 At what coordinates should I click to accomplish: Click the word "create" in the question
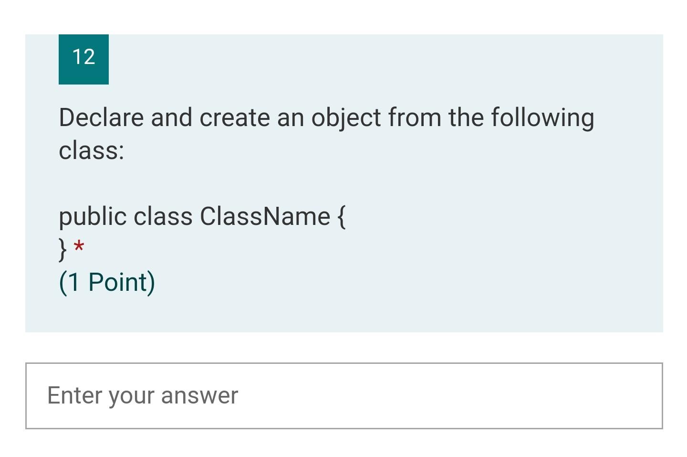point(234,117)
